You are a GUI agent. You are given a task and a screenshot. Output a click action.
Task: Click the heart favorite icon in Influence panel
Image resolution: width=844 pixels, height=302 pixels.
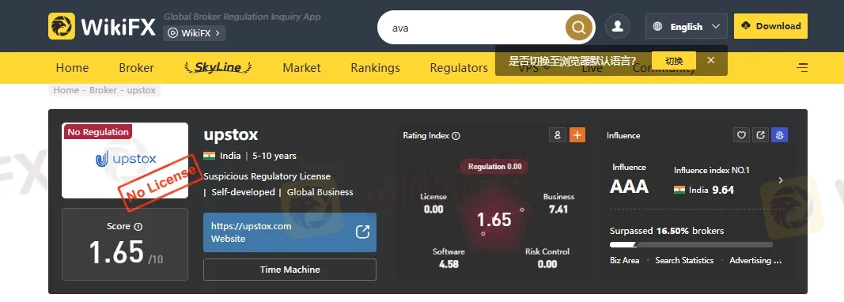pos(741,135)
